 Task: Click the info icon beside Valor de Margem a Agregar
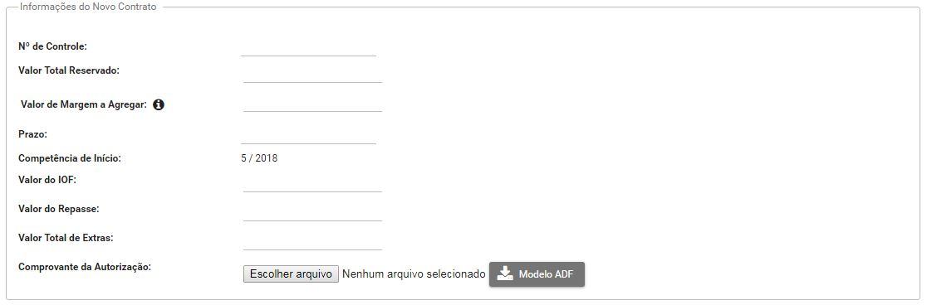pyautogui.click(x=159, y=105)
